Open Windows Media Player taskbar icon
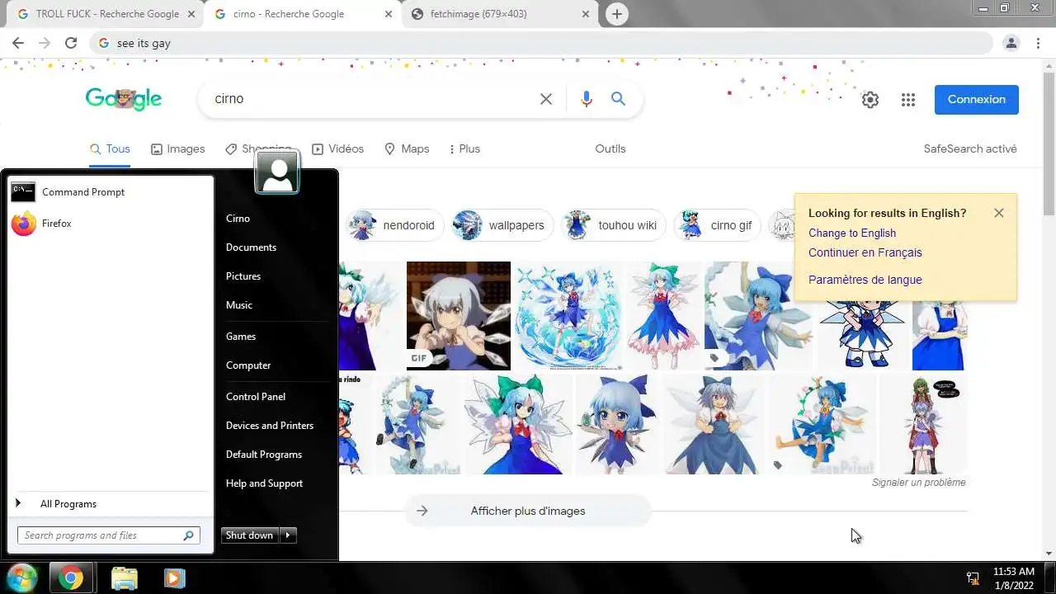Screen dimensions: 1056x594 coord(174,578)
